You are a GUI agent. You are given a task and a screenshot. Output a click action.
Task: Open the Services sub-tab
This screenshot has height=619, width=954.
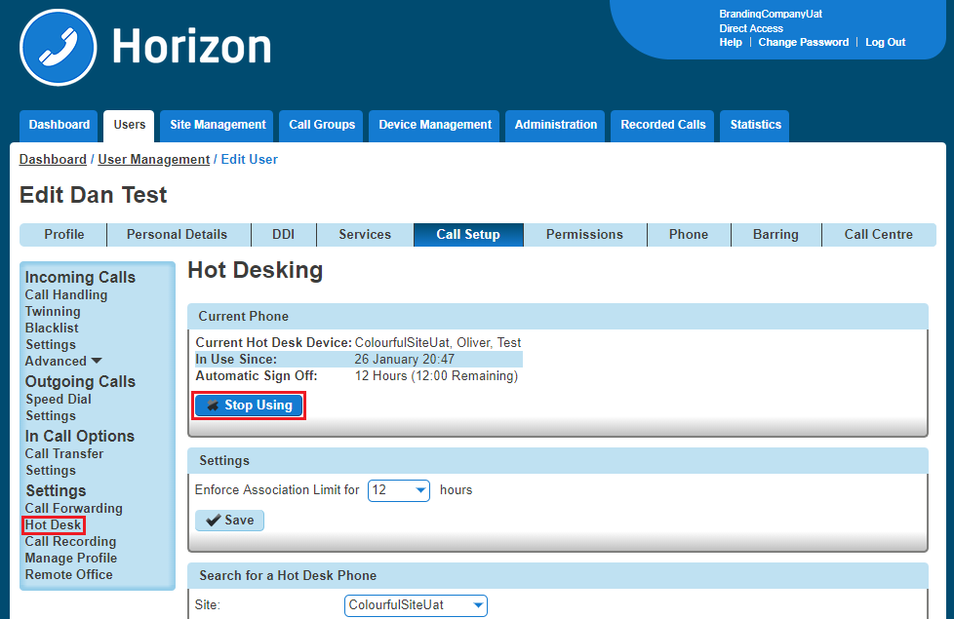pos(365,235)
